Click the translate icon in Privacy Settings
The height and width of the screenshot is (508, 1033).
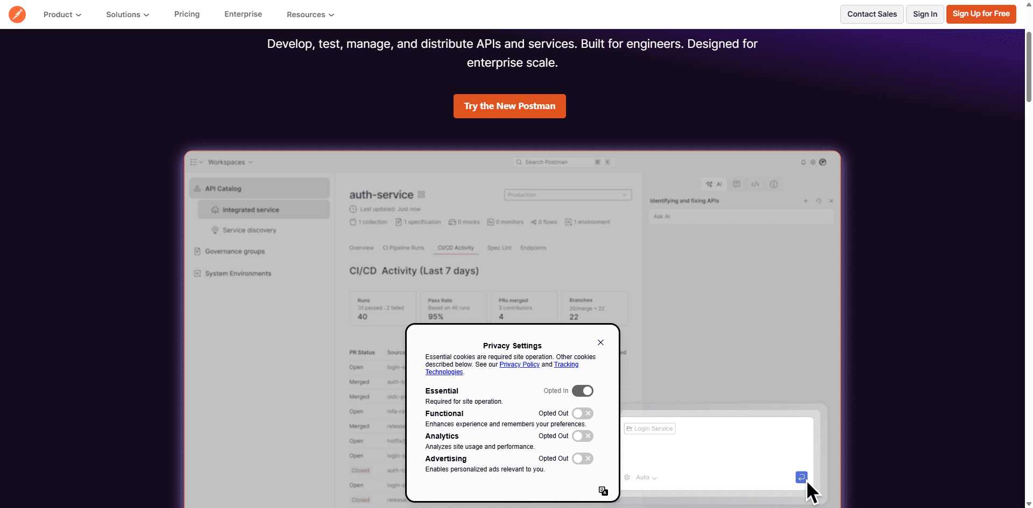tap(603, 491)
